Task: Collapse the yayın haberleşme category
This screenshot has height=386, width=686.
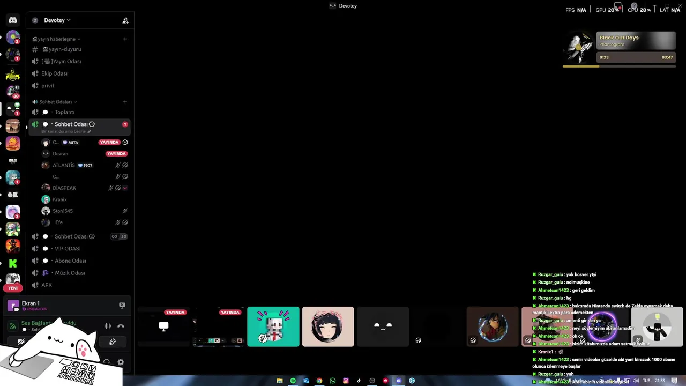Action: (56, 39)
